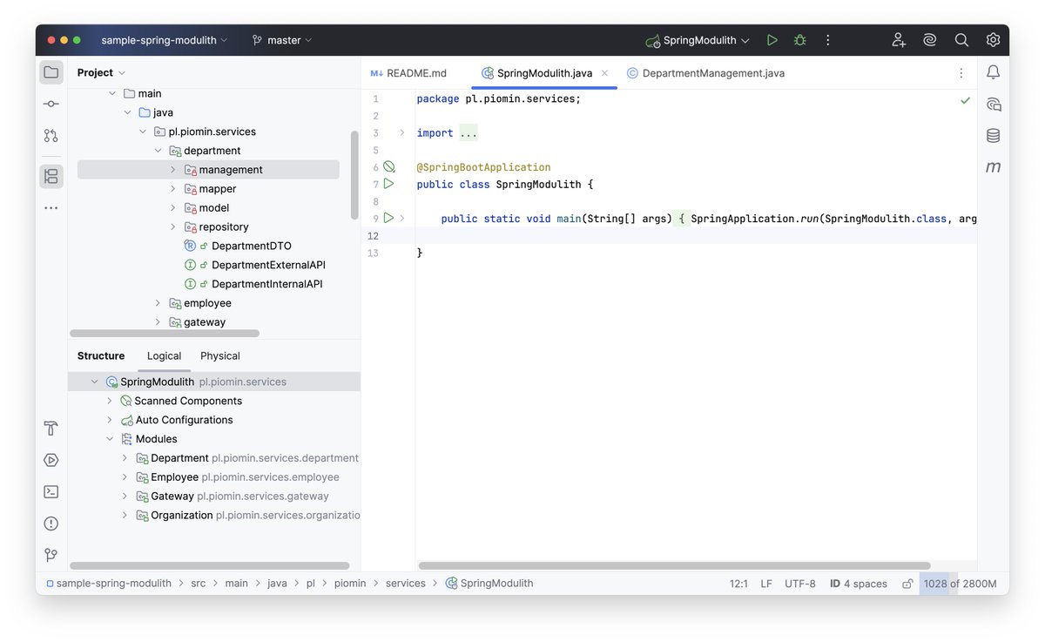The height and width of the screenshot is (642, 1045).
Task: Open the Maven tool window
Action: (x=993, y=166)
